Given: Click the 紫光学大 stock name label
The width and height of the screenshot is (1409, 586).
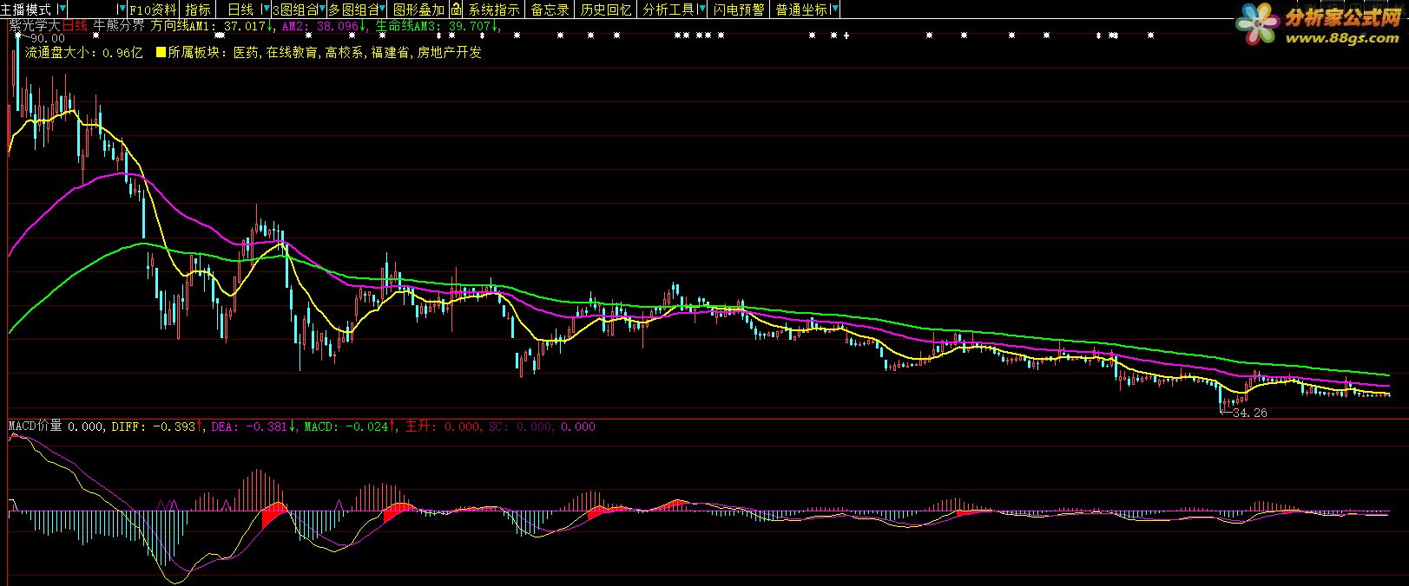Looking at the screenshot, I should coord(34,26).
